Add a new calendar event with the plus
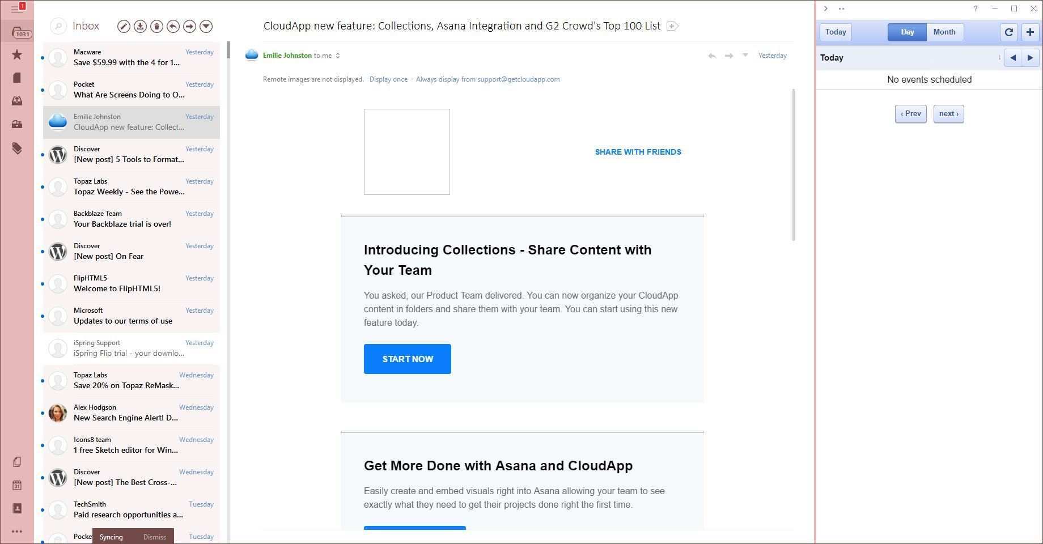The image size is (1043, 544). (x=1030, y=32)
